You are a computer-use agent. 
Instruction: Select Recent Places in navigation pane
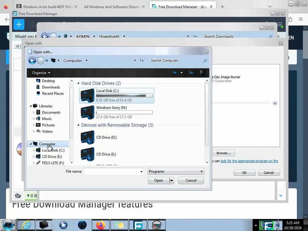(53, 94)
